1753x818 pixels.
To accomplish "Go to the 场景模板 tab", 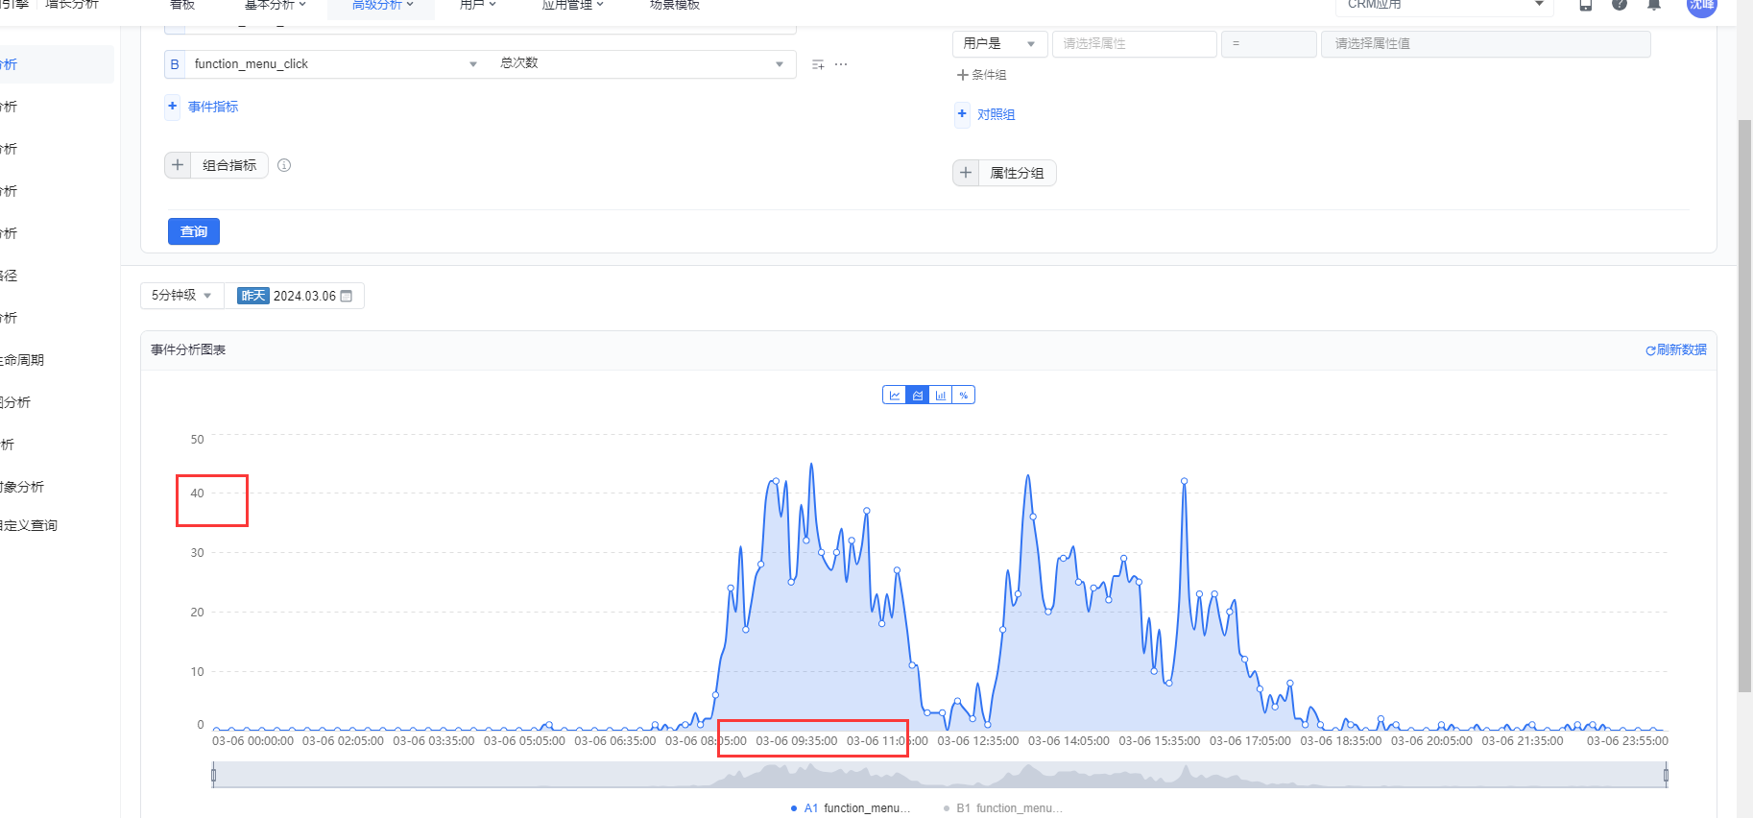I will click(x=675, y=5).
